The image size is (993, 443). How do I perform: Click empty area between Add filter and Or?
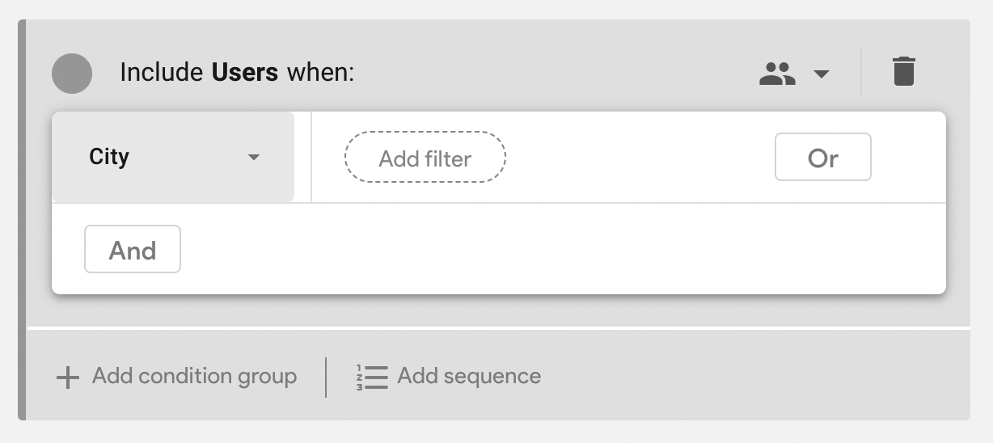pyautogui.click(x=639, y=158)
